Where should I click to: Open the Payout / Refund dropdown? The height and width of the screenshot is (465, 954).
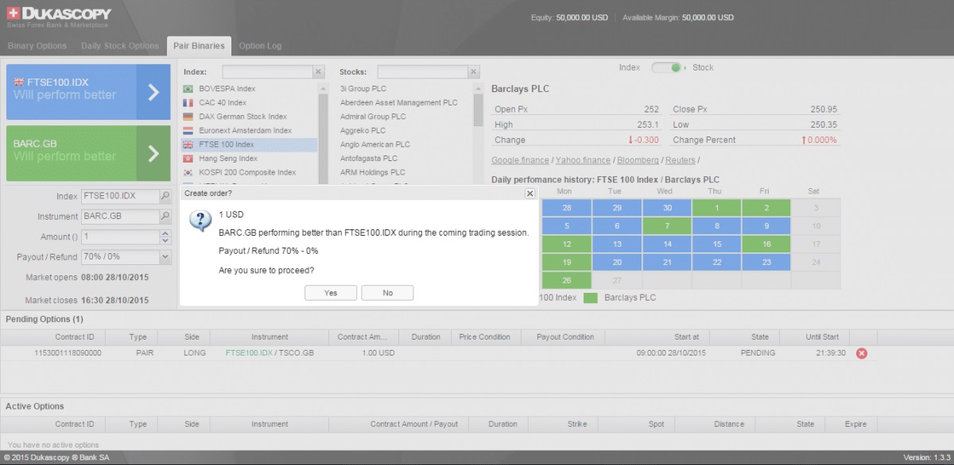tap(165, 257)
